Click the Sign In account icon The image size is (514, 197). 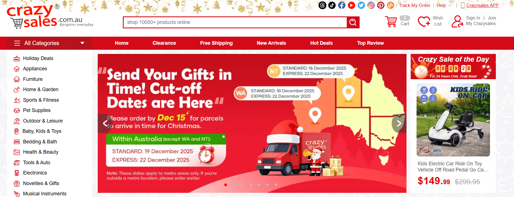(x=457, y=21)
